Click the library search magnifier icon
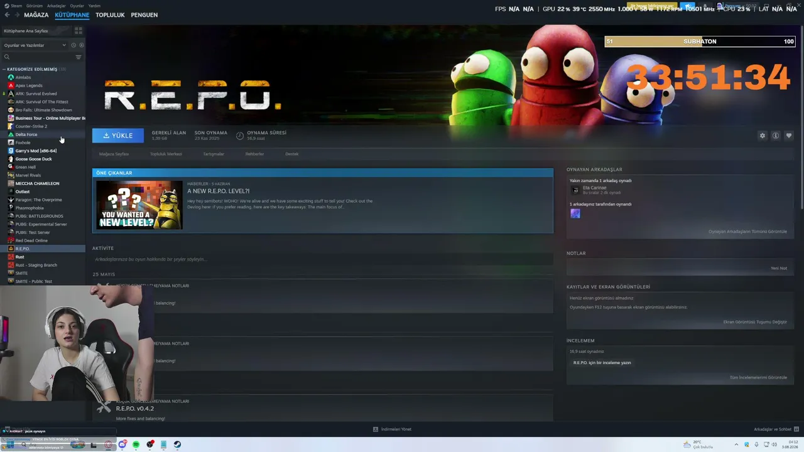This screenshot has height=452, width=804. [7, 57]
